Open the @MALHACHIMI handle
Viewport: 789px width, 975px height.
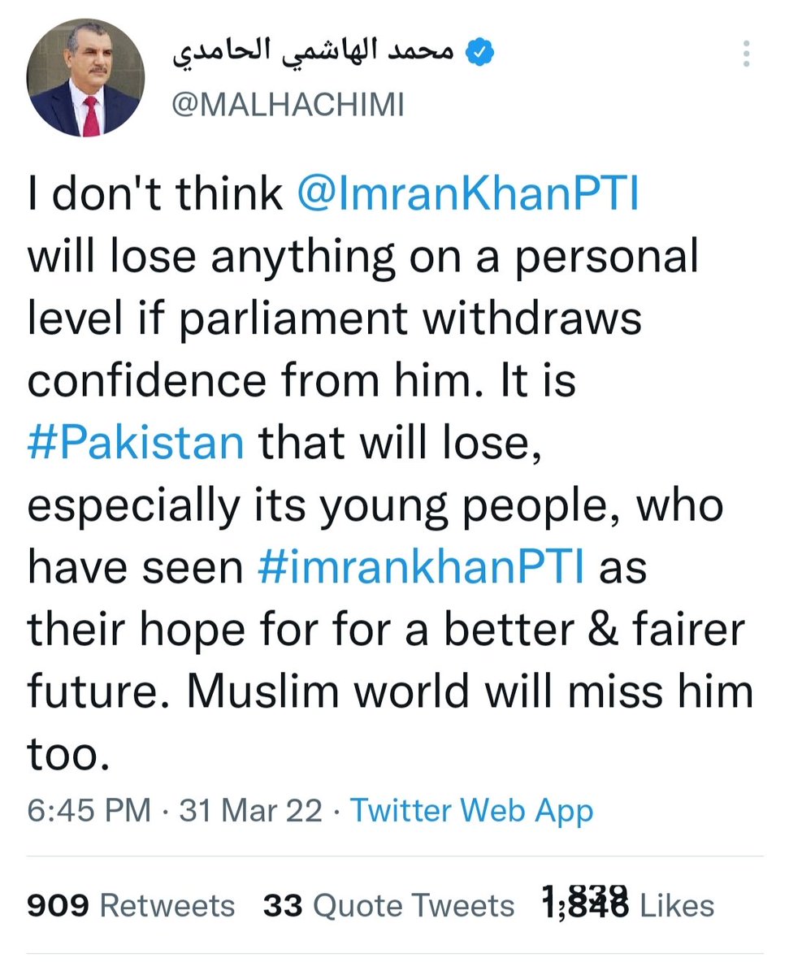[288, 105]
